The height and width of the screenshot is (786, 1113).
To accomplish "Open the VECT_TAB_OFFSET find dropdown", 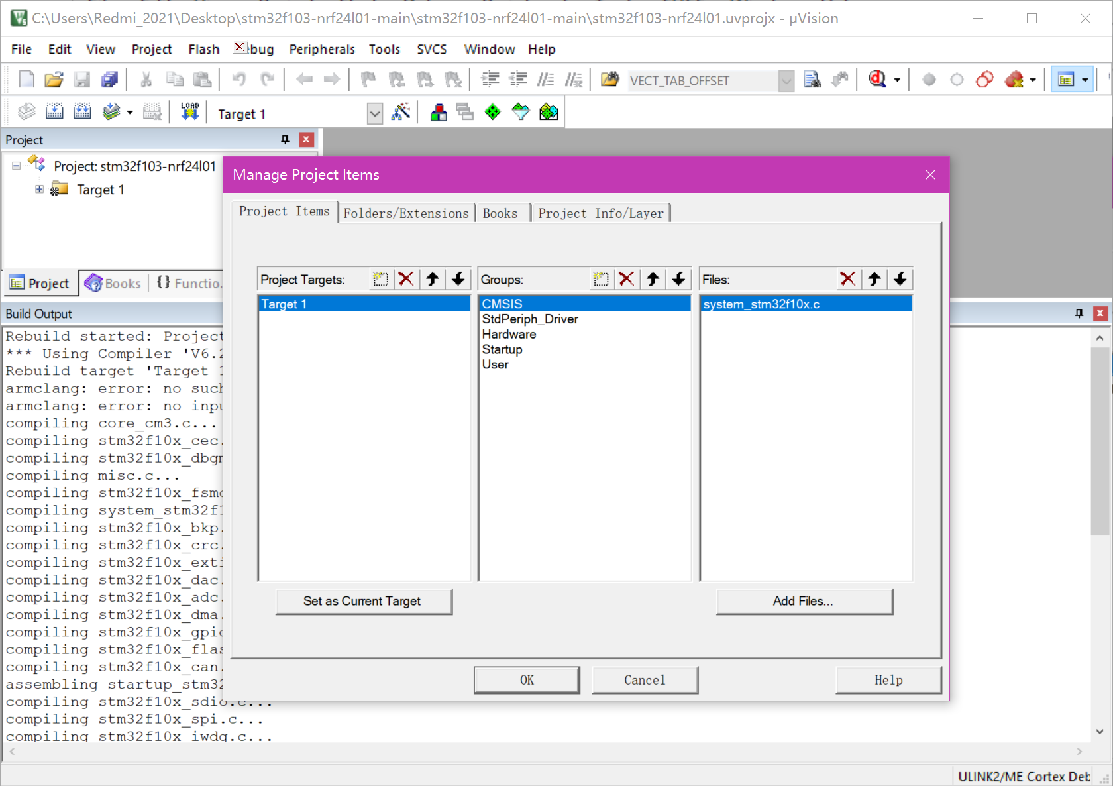I will click(786, 81).
